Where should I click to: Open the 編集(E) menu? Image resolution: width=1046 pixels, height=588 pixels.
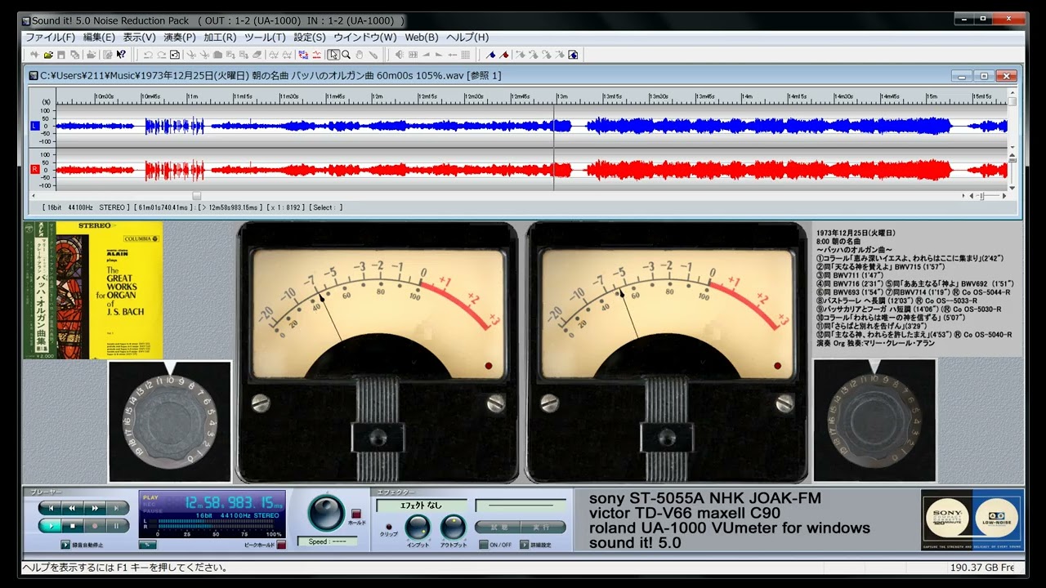tap(99, 38)
